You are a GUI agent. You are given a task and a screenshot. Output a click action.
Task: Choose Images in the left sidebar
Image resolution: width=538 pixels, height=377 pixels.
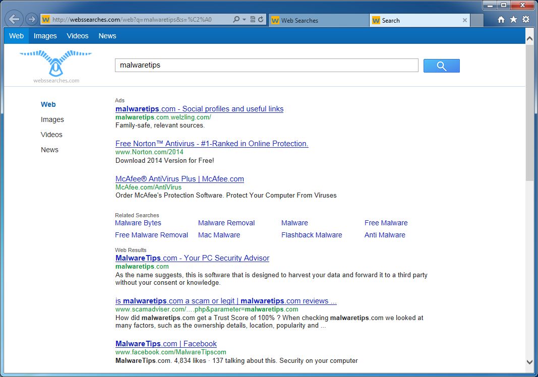click(52, 119)
